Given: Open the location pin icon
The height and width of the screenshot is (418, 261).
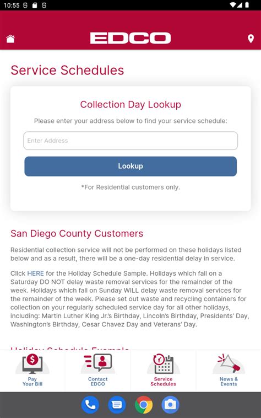Looking at the screenshot, I should [251, 39].
